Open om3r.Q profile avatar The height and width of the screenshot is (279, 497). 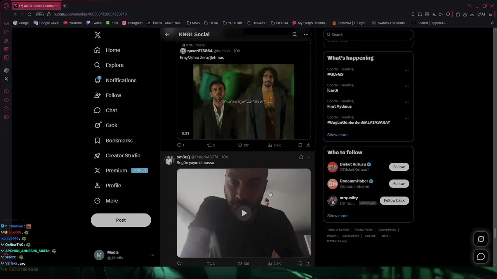point(169,160)
